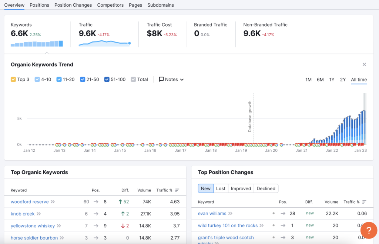Enable the Total checkbox

[x=133, y=79]
